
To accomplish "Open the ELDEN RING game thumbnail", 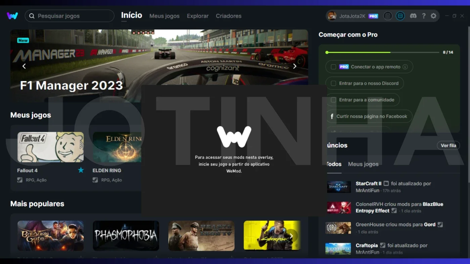I will 117,147.
